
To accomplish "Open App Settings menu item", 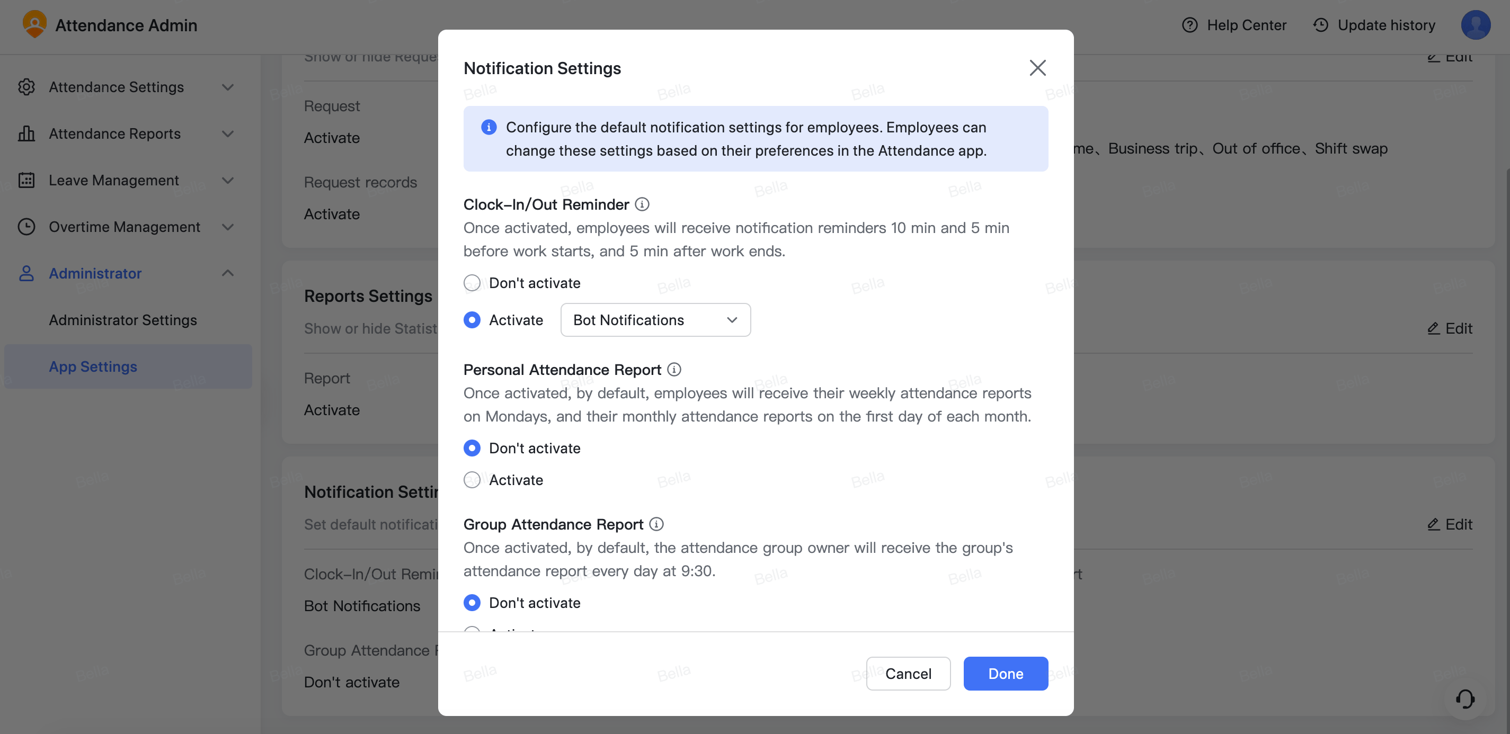I will point(92,365).
